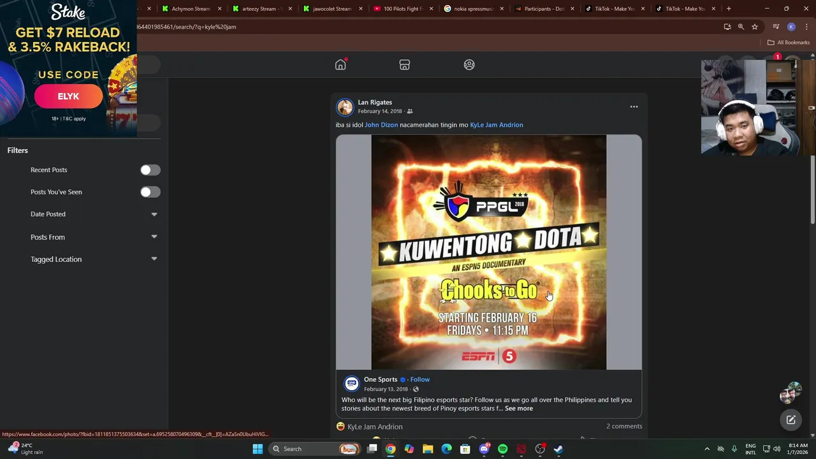Click the ELYK promo code button in Stake ad
816x459 pixels.
click(68, 96)
